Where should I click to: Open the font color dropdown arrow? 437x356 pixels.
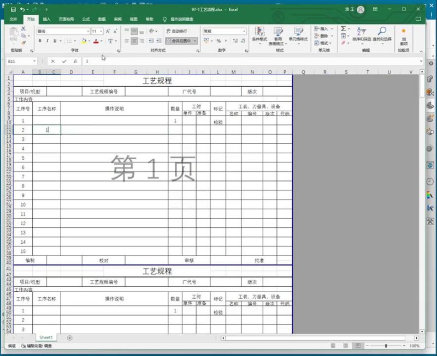click(101, 41)
